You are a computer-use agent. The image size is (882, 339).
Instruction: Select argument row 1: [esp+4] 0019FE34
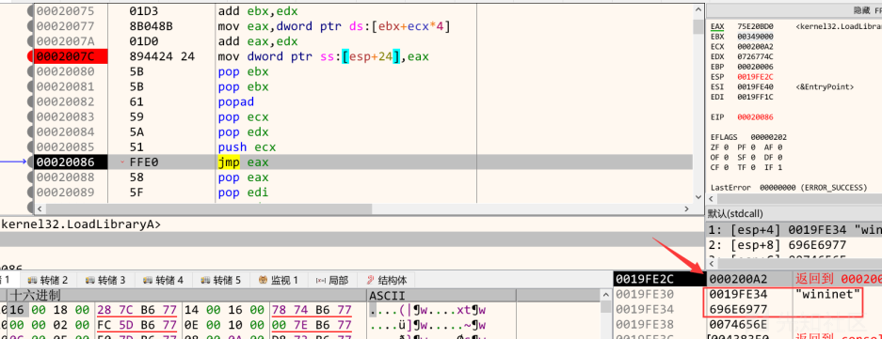click(794, 229)
